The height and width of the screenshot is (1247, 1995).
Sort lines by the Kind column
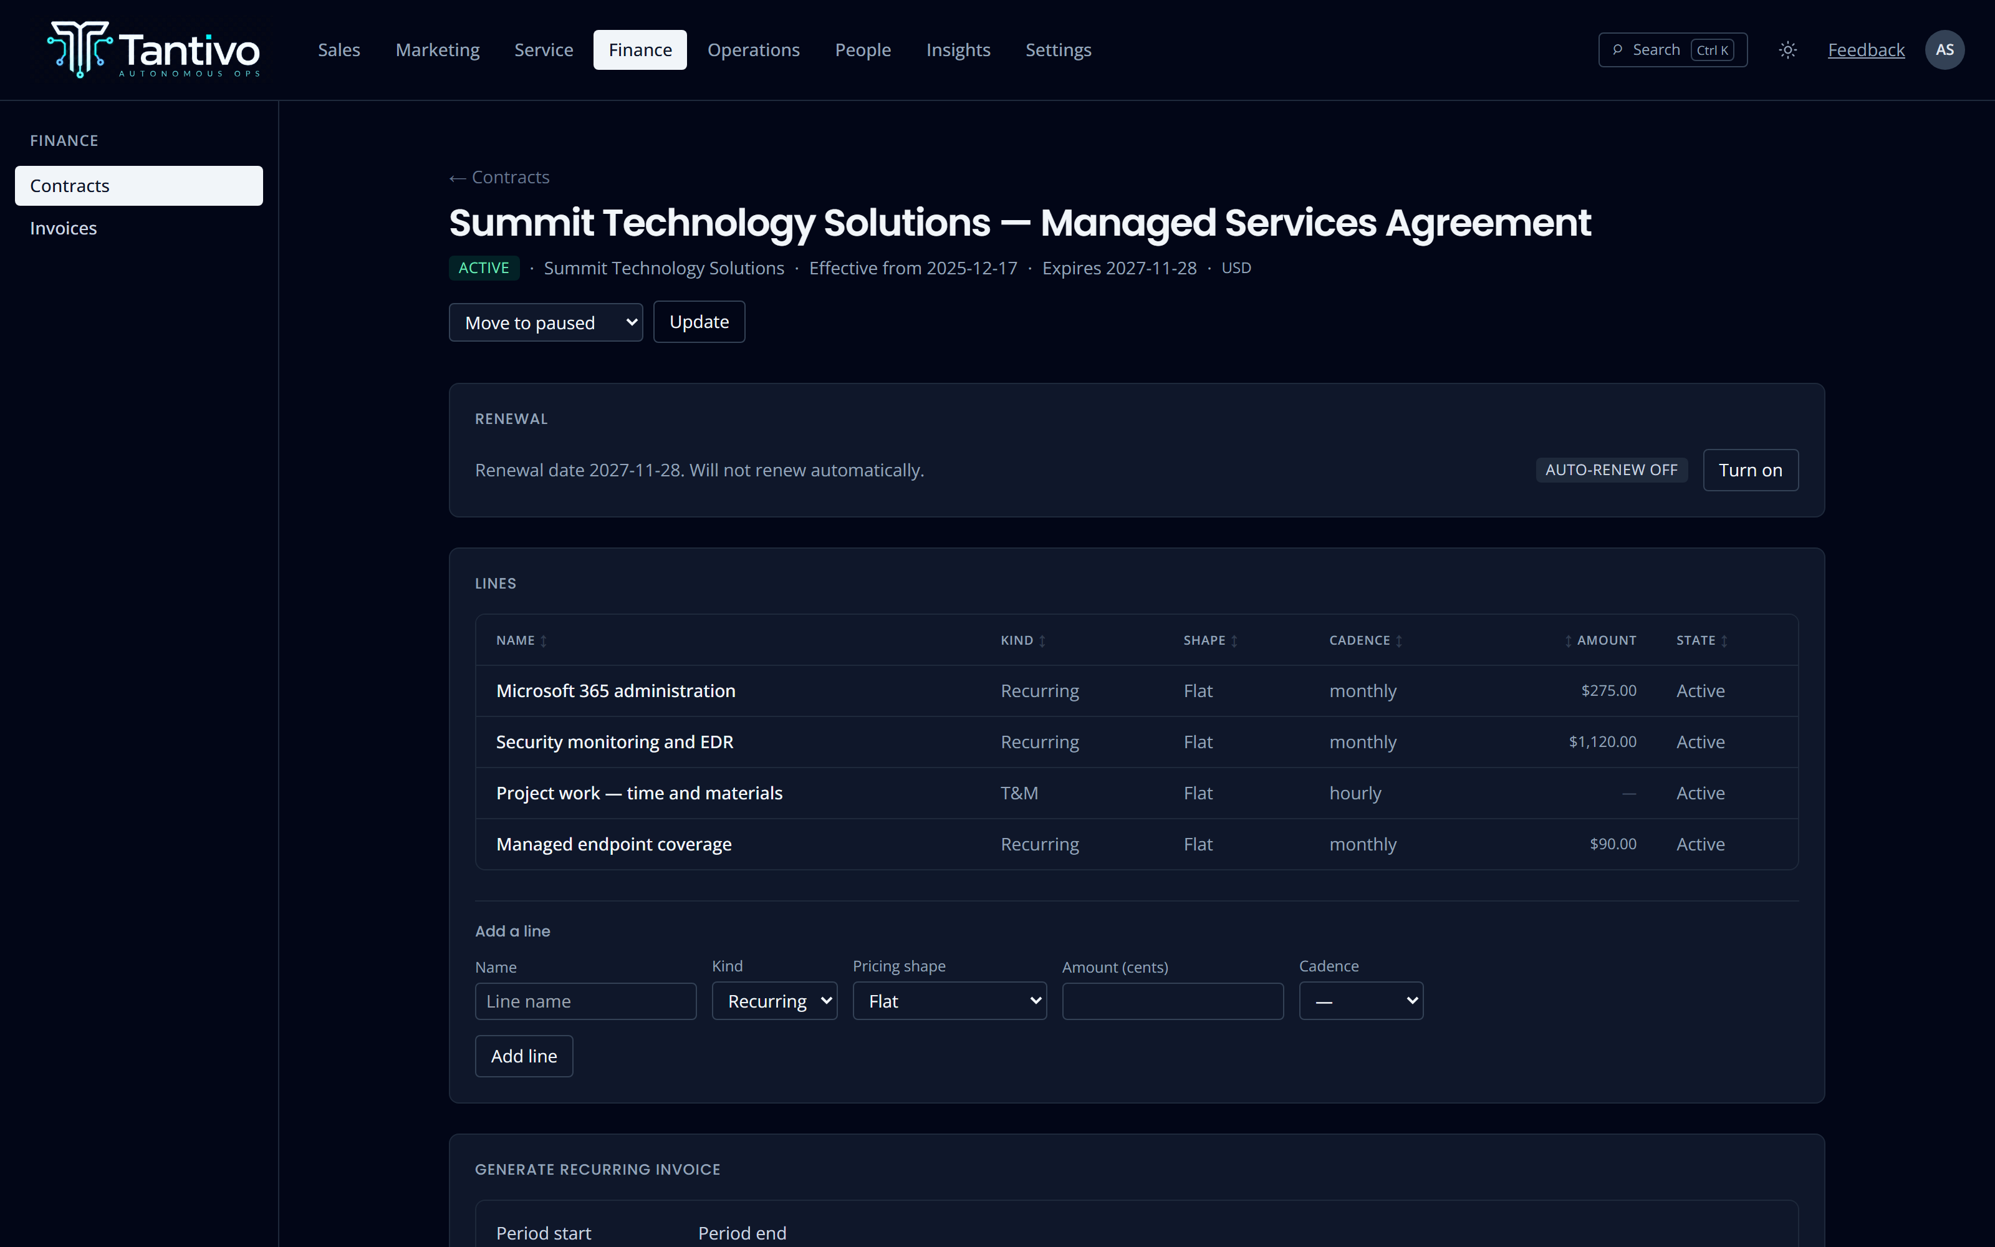pos(1022,641)
